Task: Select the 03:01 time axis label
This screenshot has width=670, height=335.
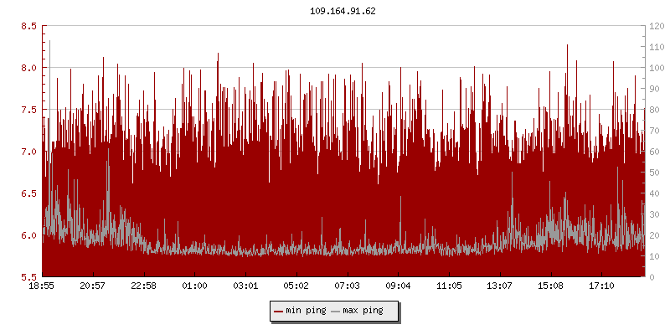Action: [x=246, y=286]
